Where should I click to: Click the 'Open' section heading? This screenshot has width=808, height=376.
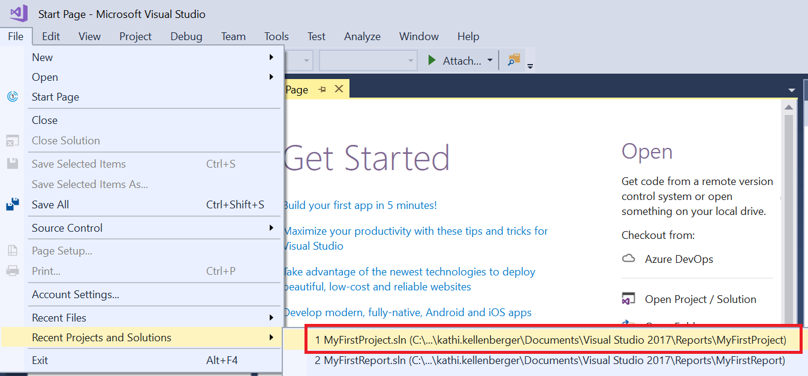[x=647, y=152]
